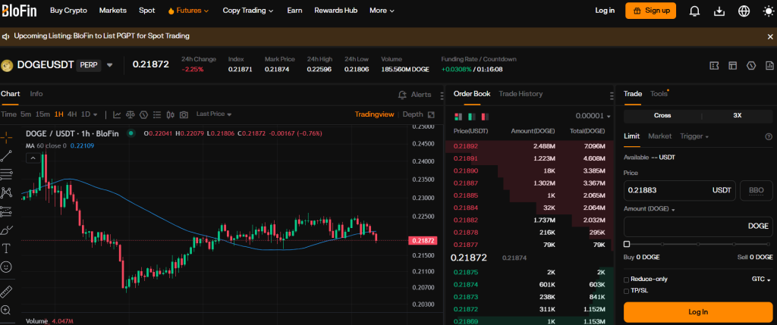The image size is (777, 325).
Task: Open the Trigger order type dropdown
Action: click(694, 136)
